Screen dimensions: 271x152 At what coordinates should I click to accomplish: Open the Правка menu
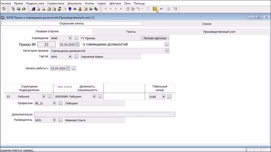click(x=19, y=3)
